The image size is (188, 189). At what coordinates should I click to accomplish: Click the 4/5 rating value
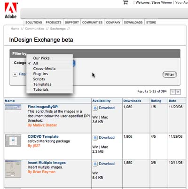[x=153, y=136]
